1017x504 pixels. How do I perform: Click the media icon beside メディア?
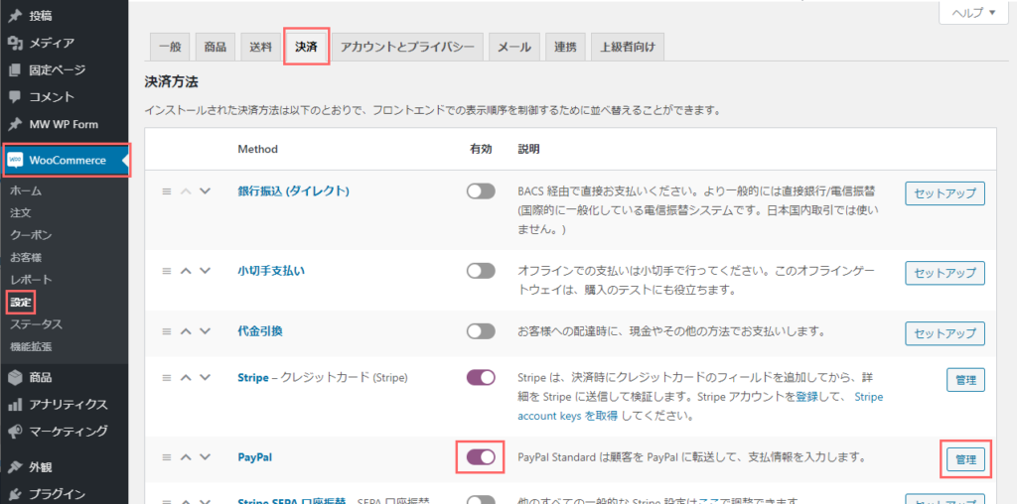coord(16,43)
